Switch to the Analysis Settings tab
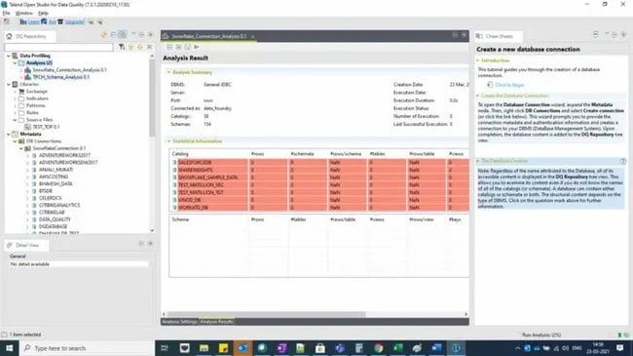The width and height of the screenshot is (633, 356). 179,322
